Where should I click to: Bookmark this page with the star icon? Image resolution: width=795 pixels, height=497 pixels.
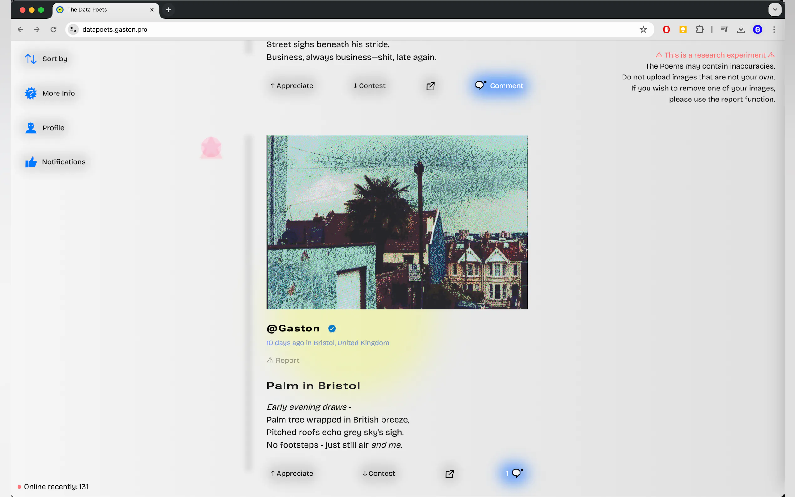643,30
